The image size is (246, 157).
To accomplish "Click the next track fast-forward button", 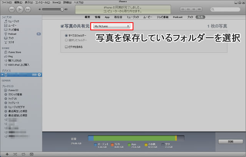I will point(28,10).
